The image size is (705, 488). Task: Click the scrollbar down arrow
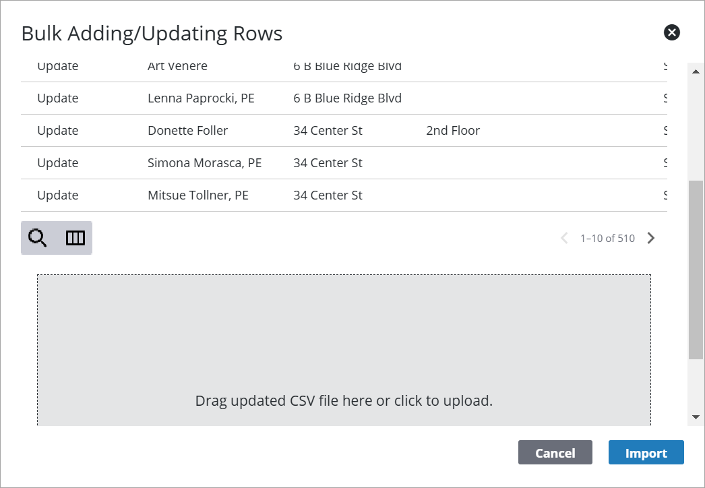click(x=696, y=417)
